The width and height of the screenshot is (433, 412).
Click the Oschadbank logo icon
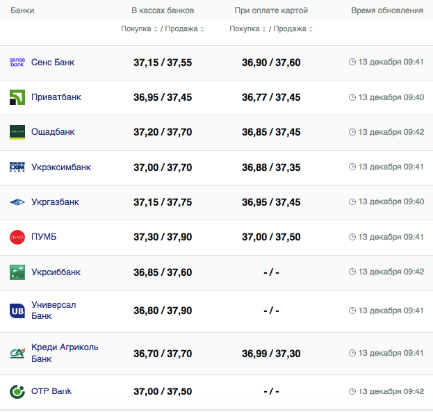pos(17,132)
